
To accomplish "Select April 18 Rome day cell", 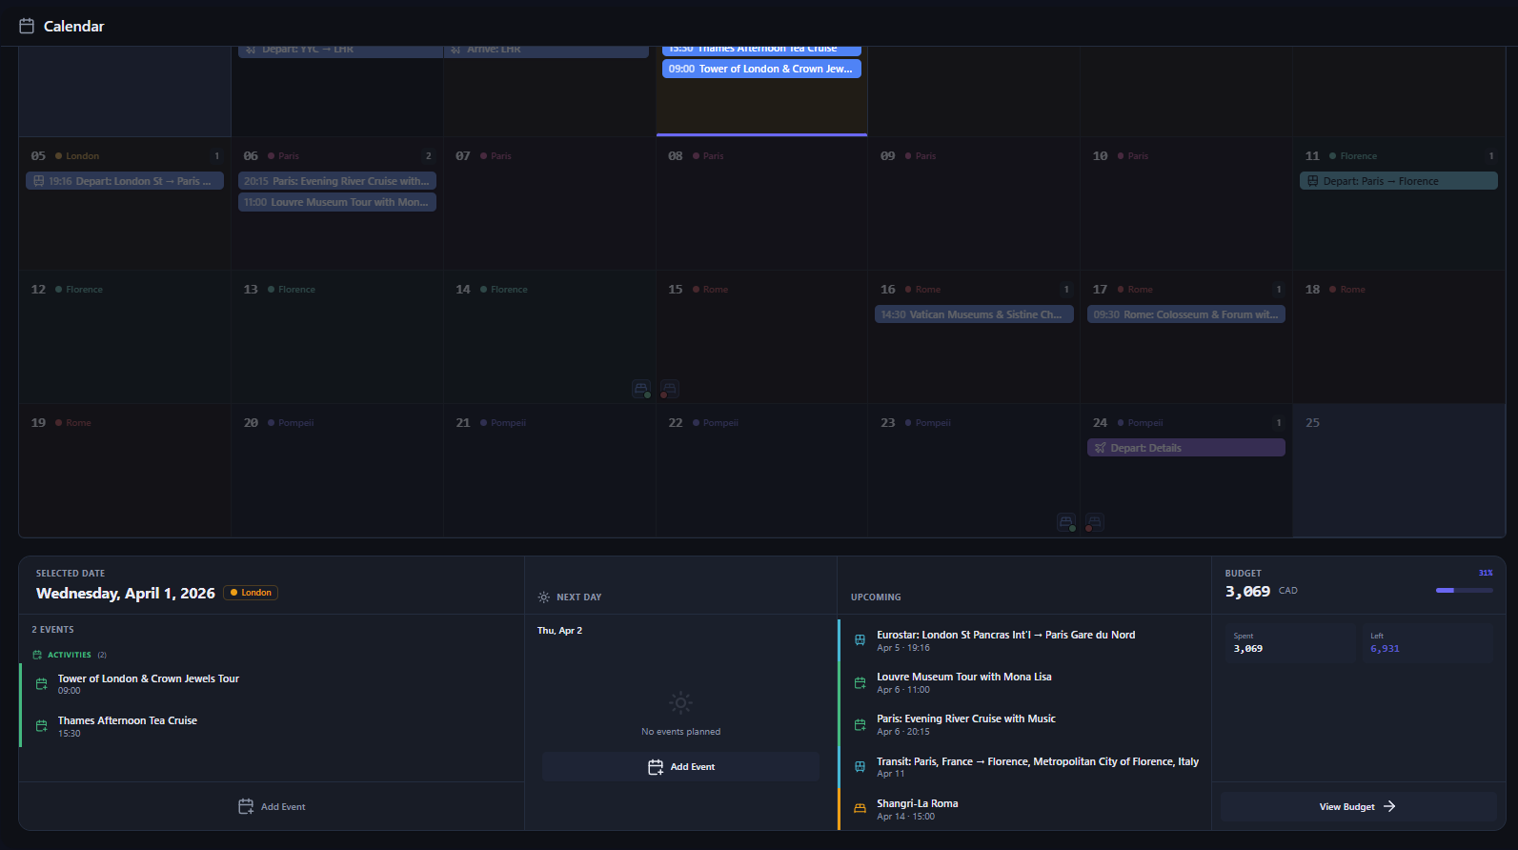I will click(1399, 336).
